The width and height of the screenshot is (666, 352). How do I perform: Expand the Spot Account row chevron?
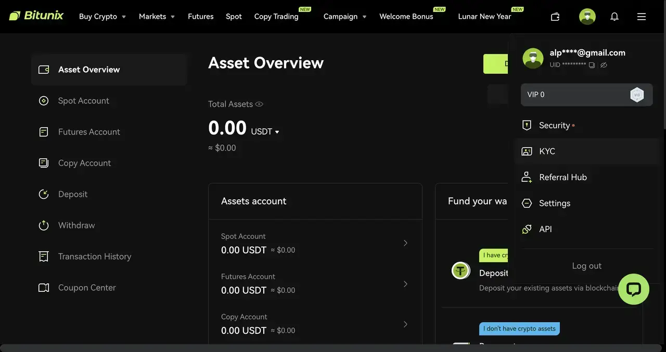[x=405, y=242]
